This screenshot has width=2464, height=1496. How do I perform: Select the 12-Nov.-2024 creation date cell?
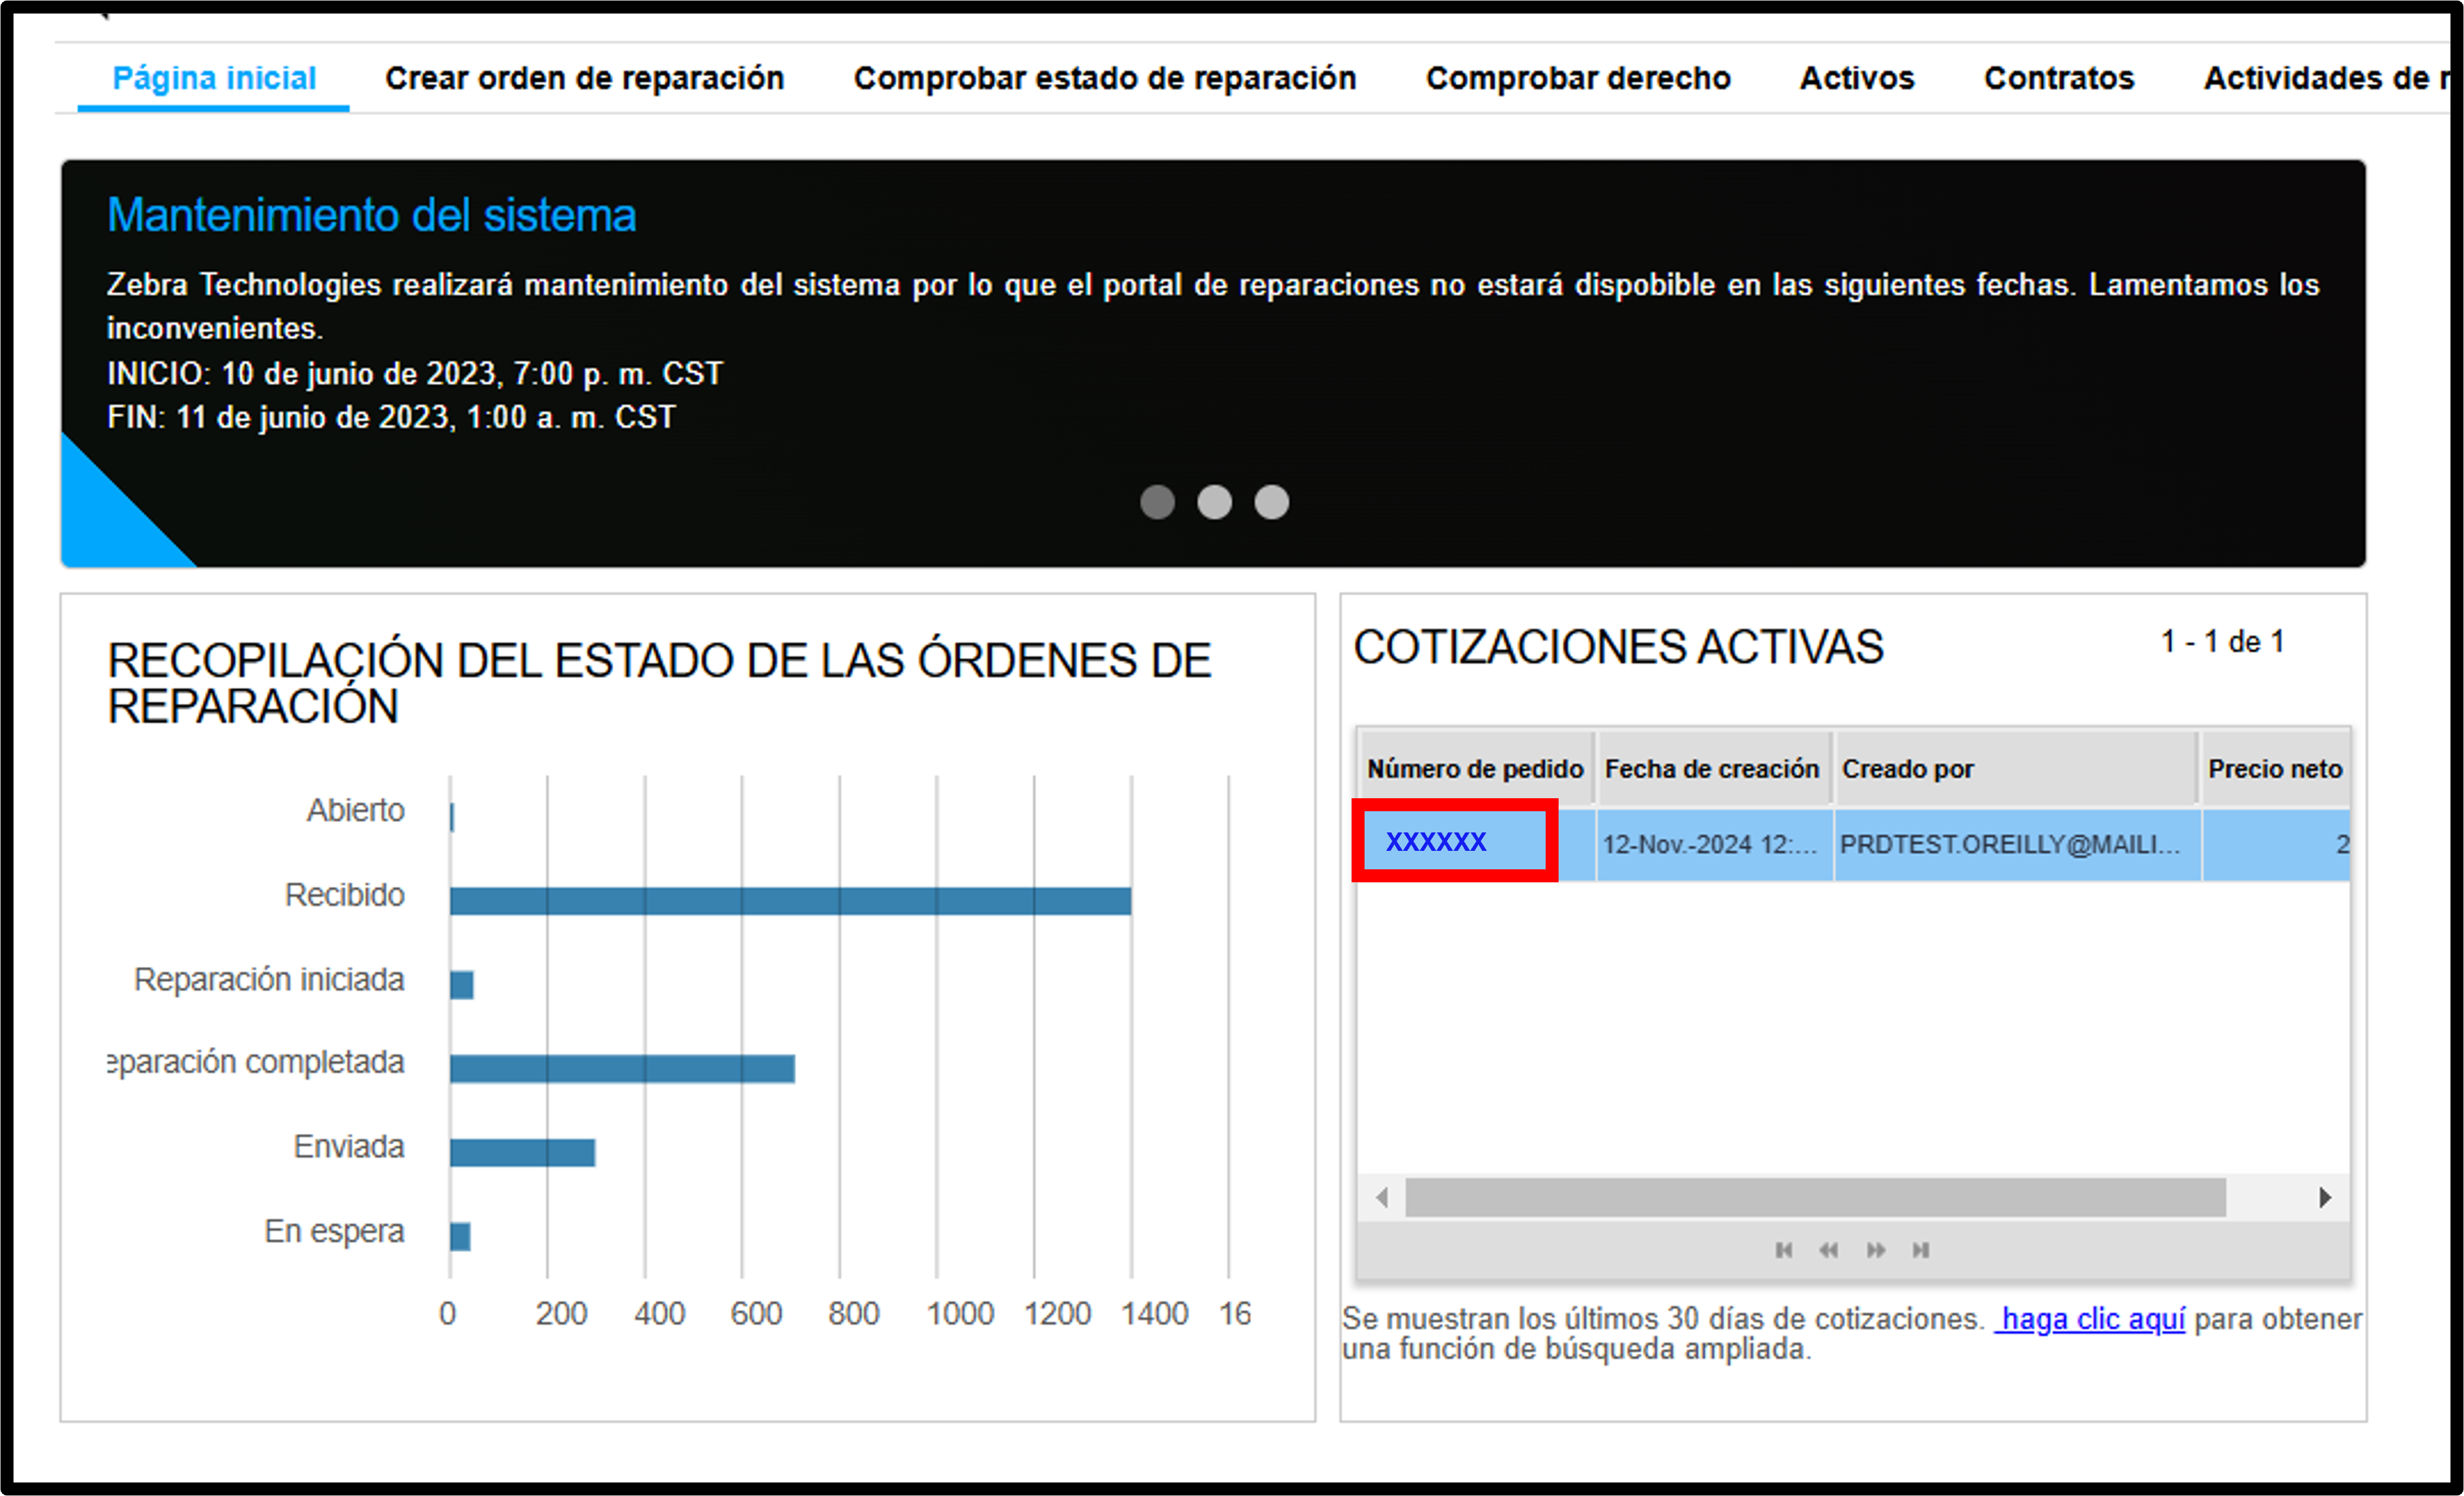coord(1714,845)
